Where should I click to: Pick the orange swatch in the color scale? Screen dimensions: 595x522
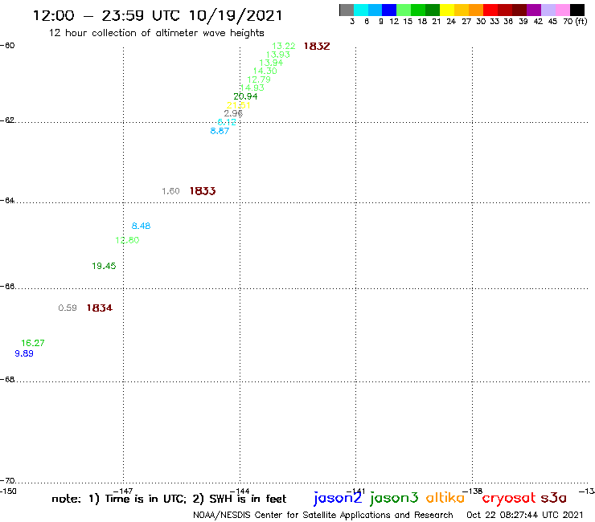click(476, 10)
